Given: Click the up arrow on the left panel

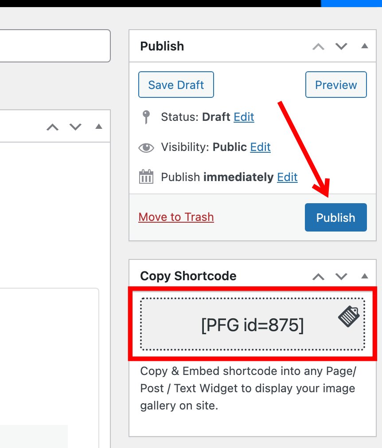Looking at the screenshot, I should point(52,127).
